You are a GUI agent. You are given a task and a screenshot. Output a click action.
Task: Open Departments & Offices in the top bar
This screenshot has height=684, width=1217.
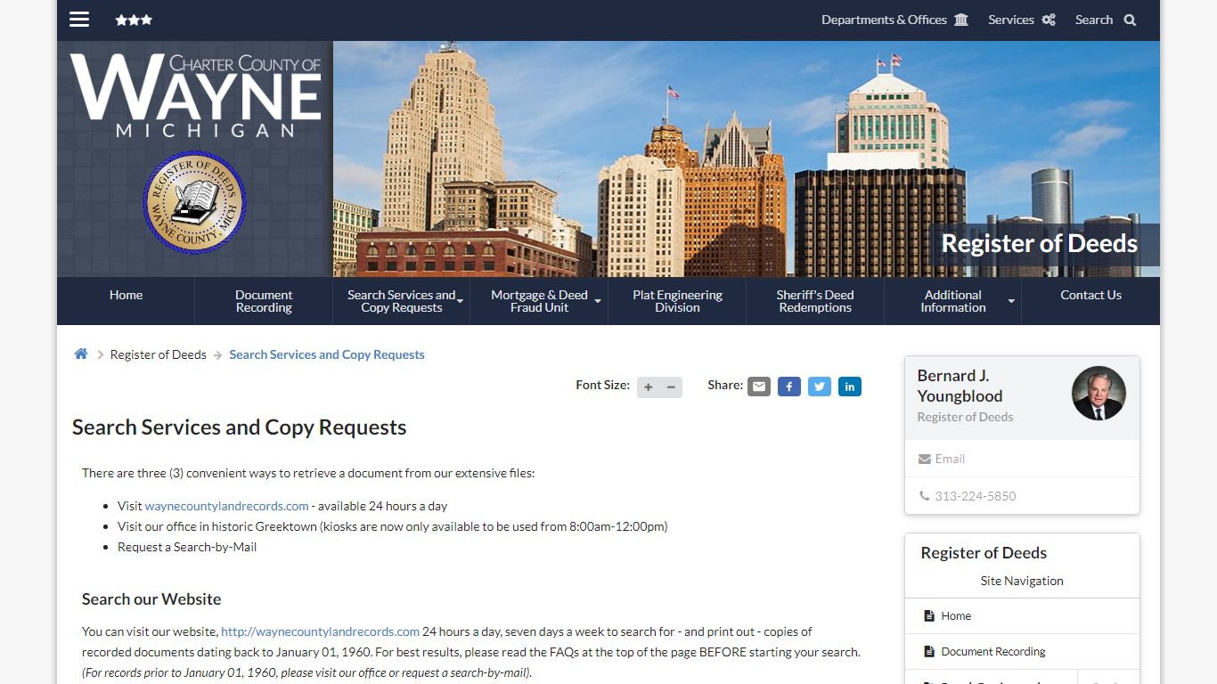(x=885, y=19)
